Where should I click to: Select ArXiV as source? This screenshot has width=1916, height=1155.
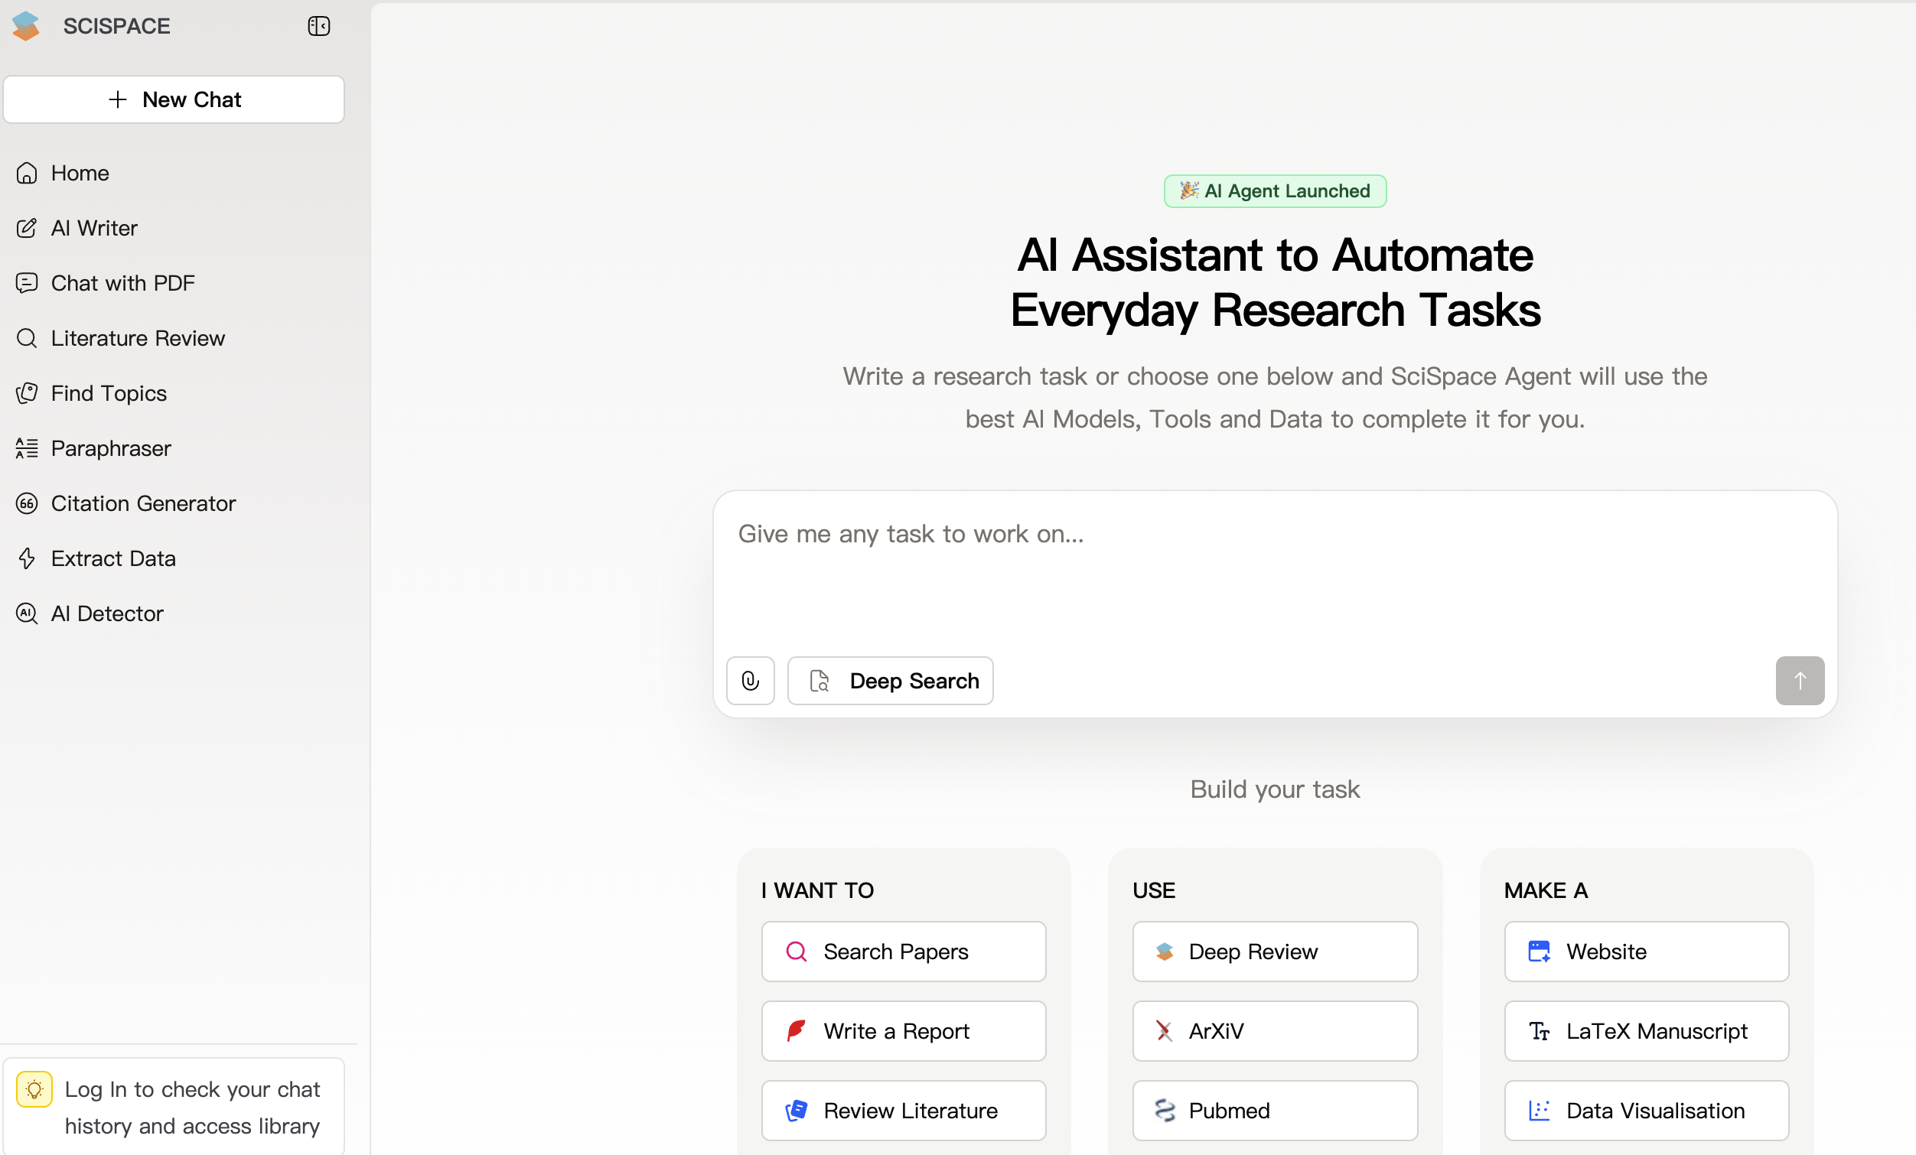tap(1274, 1030)
